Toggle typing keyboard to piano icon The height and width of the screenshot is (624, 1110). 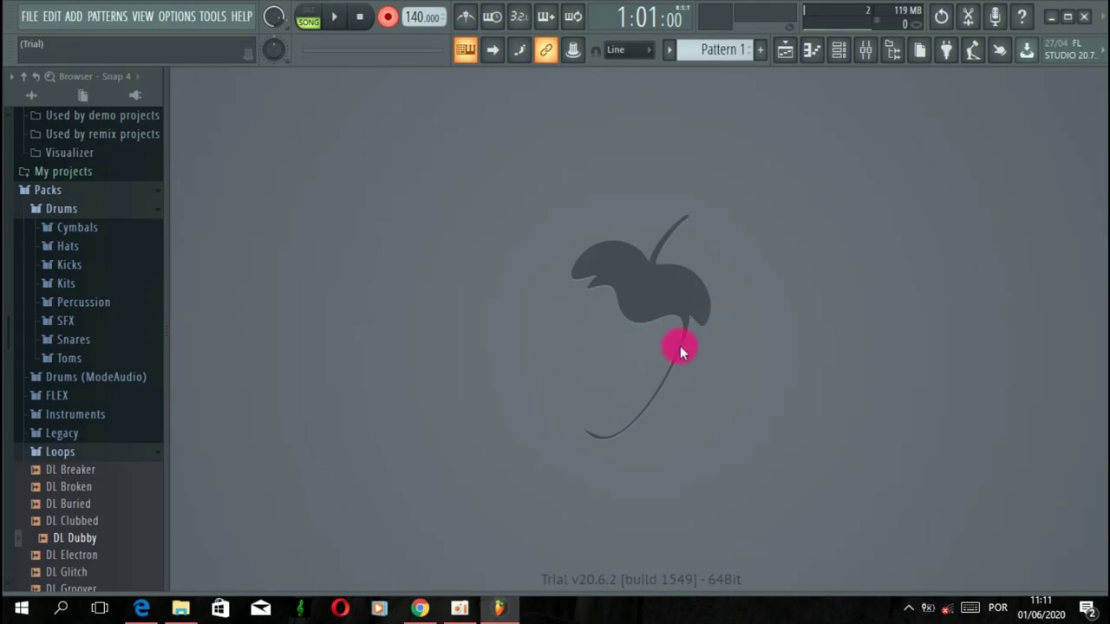(x=466, y=50)
